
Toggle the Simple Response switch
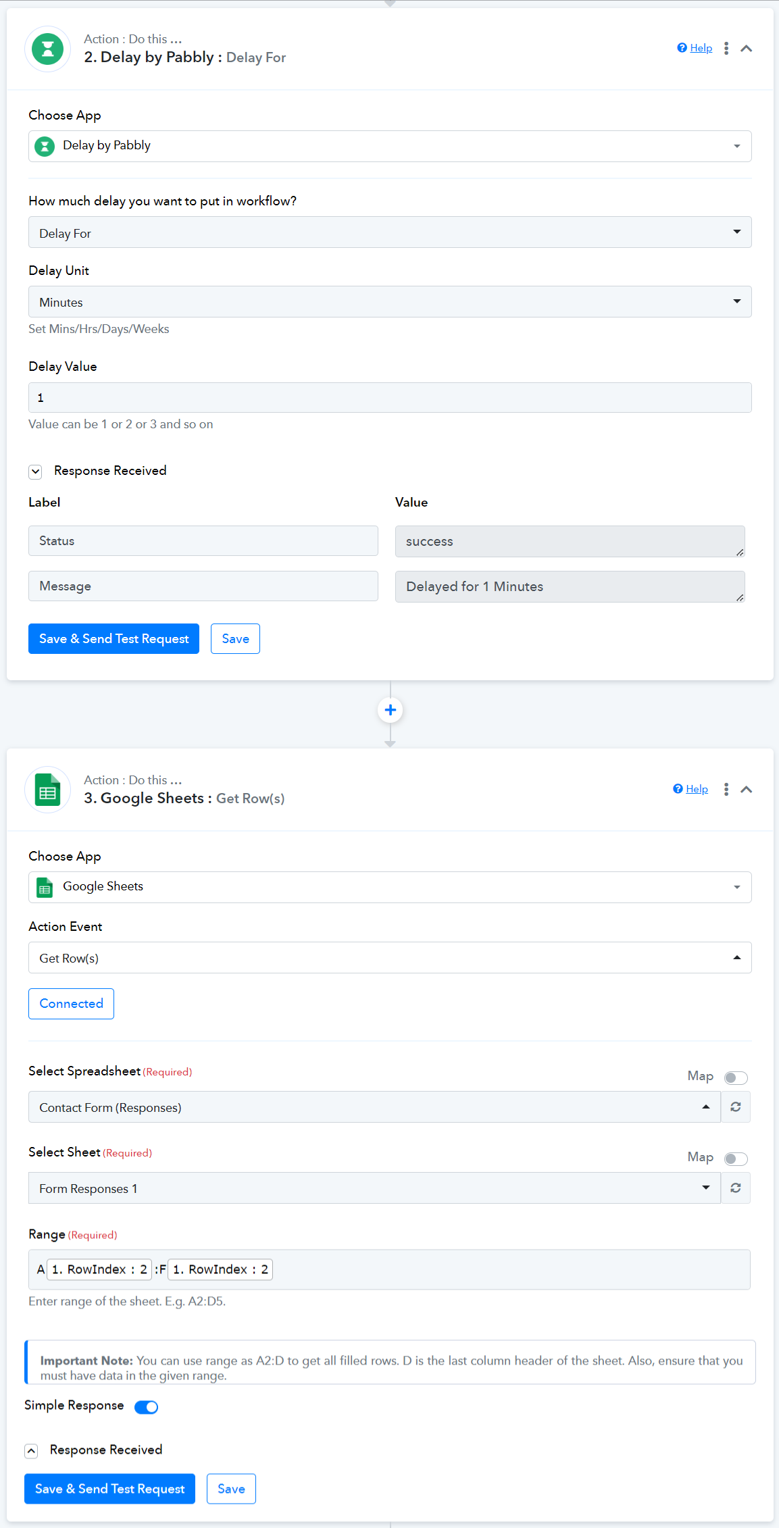coord(146,1406)
